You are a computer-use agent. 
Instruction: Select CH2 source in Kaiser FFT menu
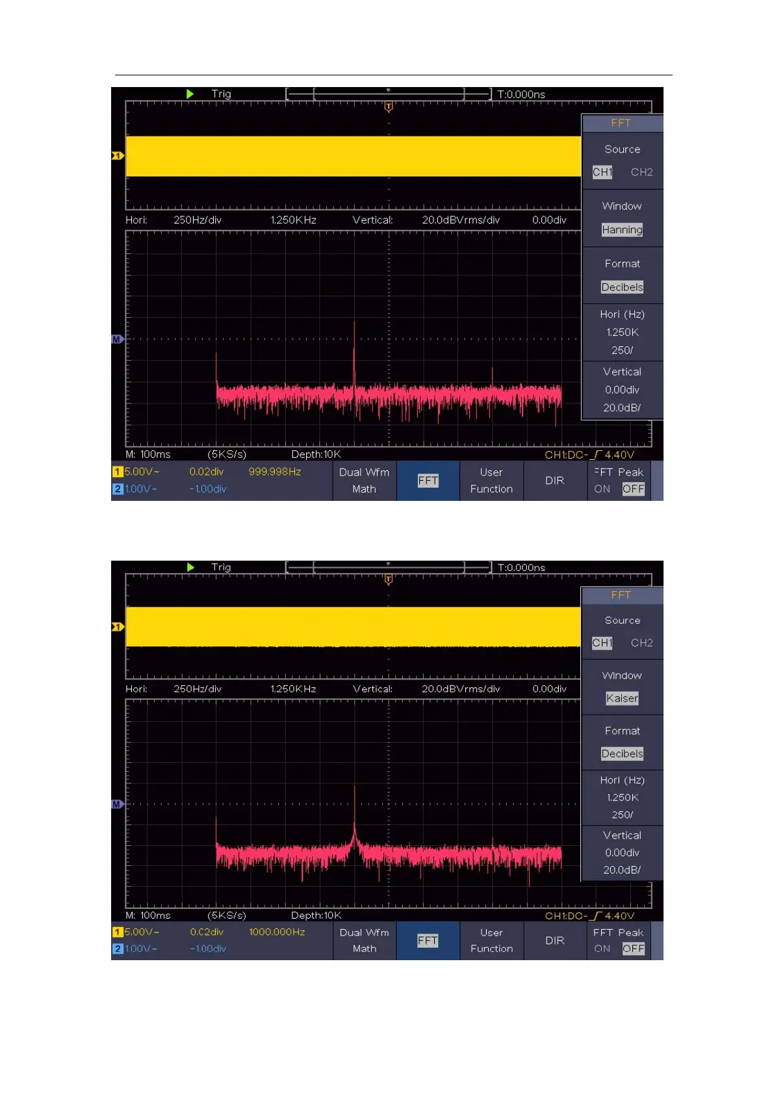tap(641, 642)
